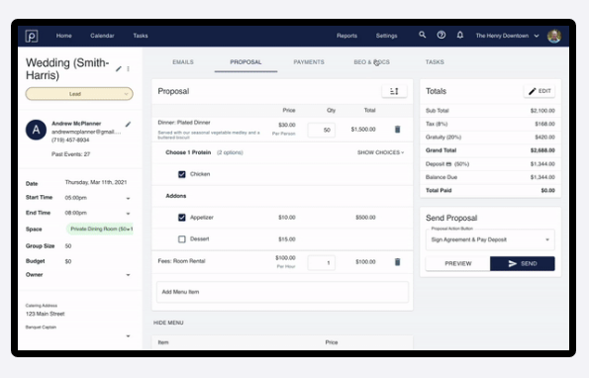Check the Dessert addon
The height and width of the screenshot is (378, 589).
[x=182, y=239]
